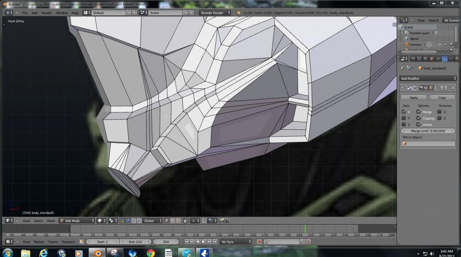This screenshot has height=257, width=461.
Task: Open the Mesh menu in 3D view header
Action: tap(51, 221)
